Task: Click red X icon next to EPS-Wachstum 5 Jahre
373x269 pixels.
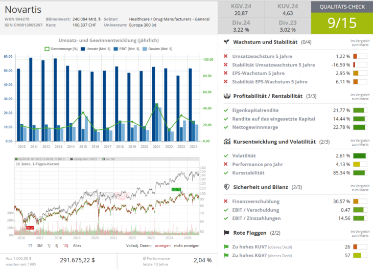Action: (226, 73)
